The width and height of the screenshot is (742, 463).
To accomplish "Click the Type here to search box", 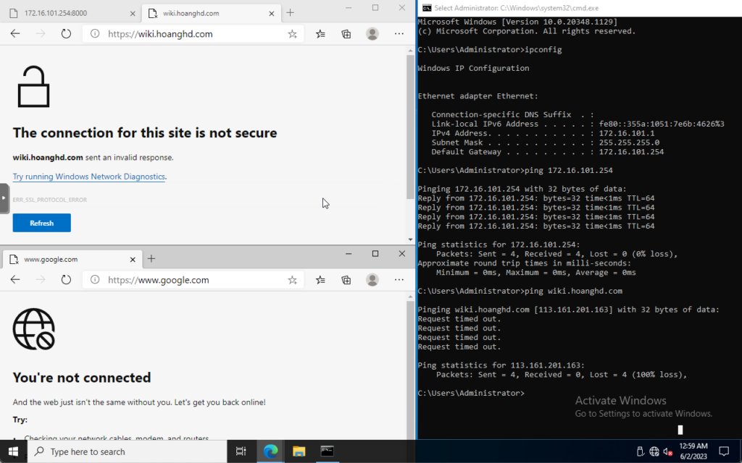I will [127, 451].
